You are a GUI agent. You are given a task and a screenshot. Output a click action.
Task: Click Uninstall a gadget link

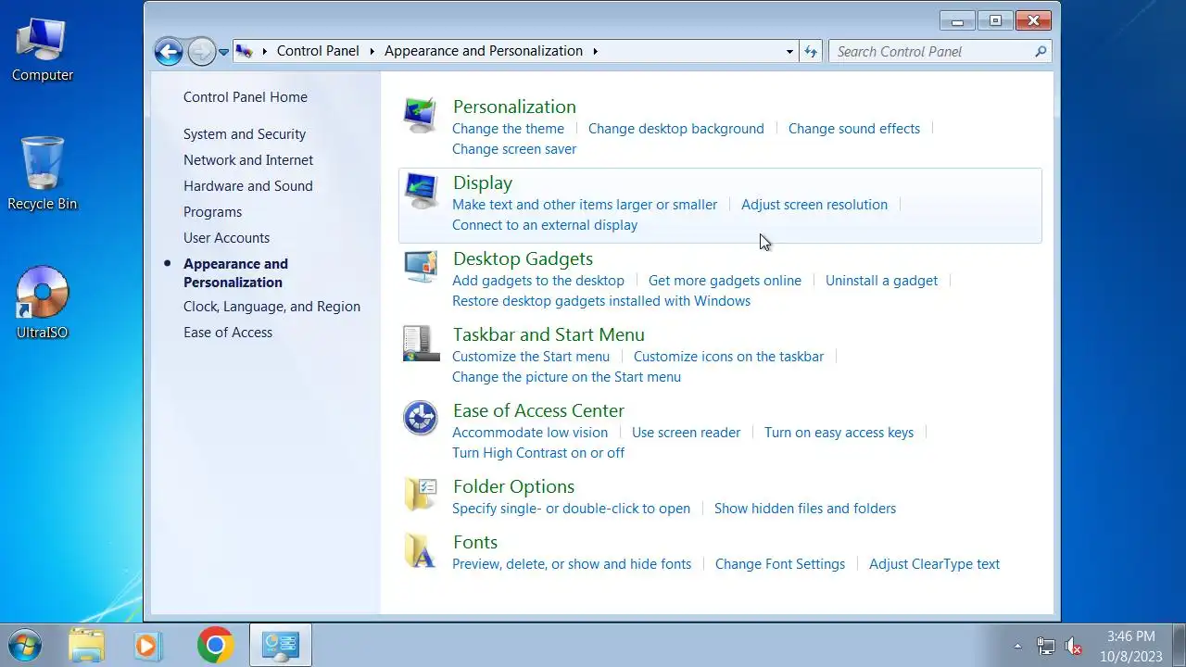click(881, 281)
